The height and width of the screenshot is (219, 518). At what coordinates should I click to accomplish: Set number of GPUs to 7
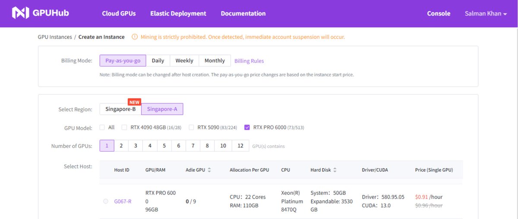point(193,146)
